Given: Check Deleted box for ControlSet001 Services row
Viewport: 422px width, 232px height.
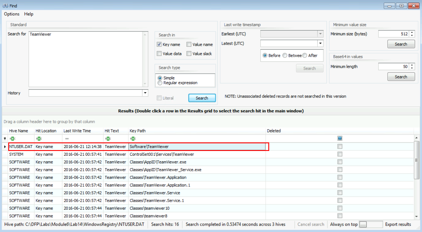Looking at the screenshot, I should pos(340,154).
